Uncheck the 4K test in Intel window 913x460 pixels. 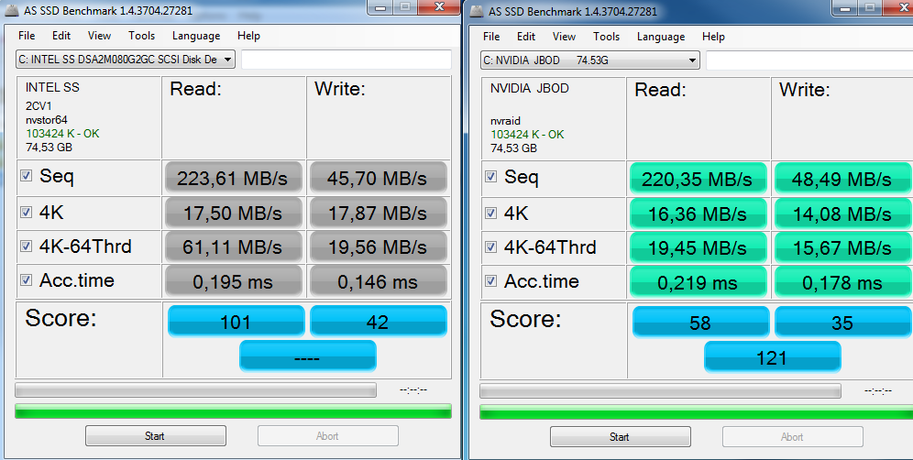click(x=27, y=212)
